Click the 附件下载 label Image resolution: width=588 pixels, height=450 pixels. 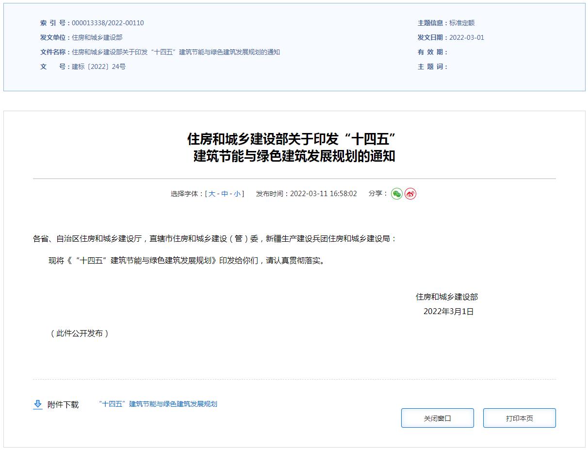click(x=63, y=404)
